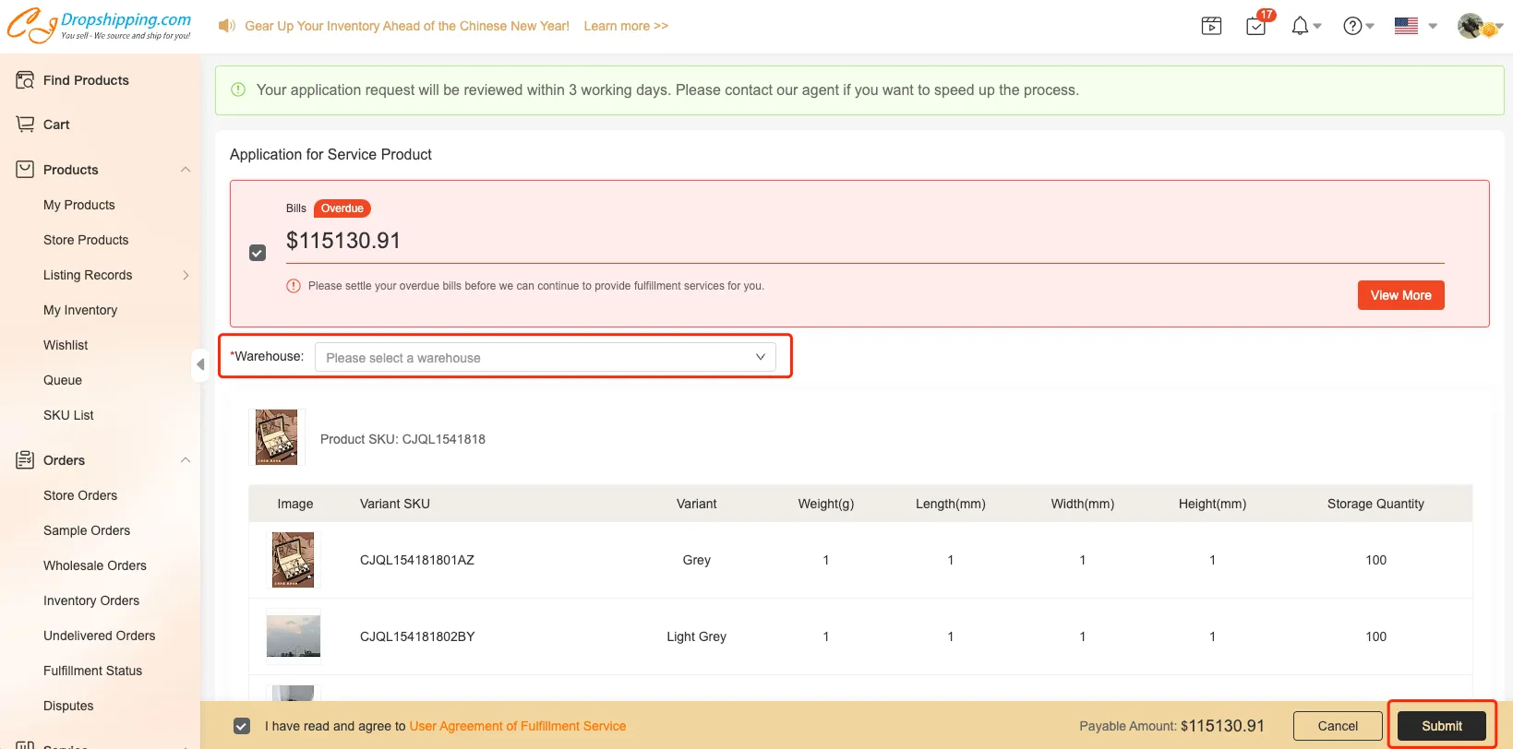The width and height of the screenshot is (1513, 749).
Task: Toggle the User Agreement consent checkbox
Action: [242, 726]
